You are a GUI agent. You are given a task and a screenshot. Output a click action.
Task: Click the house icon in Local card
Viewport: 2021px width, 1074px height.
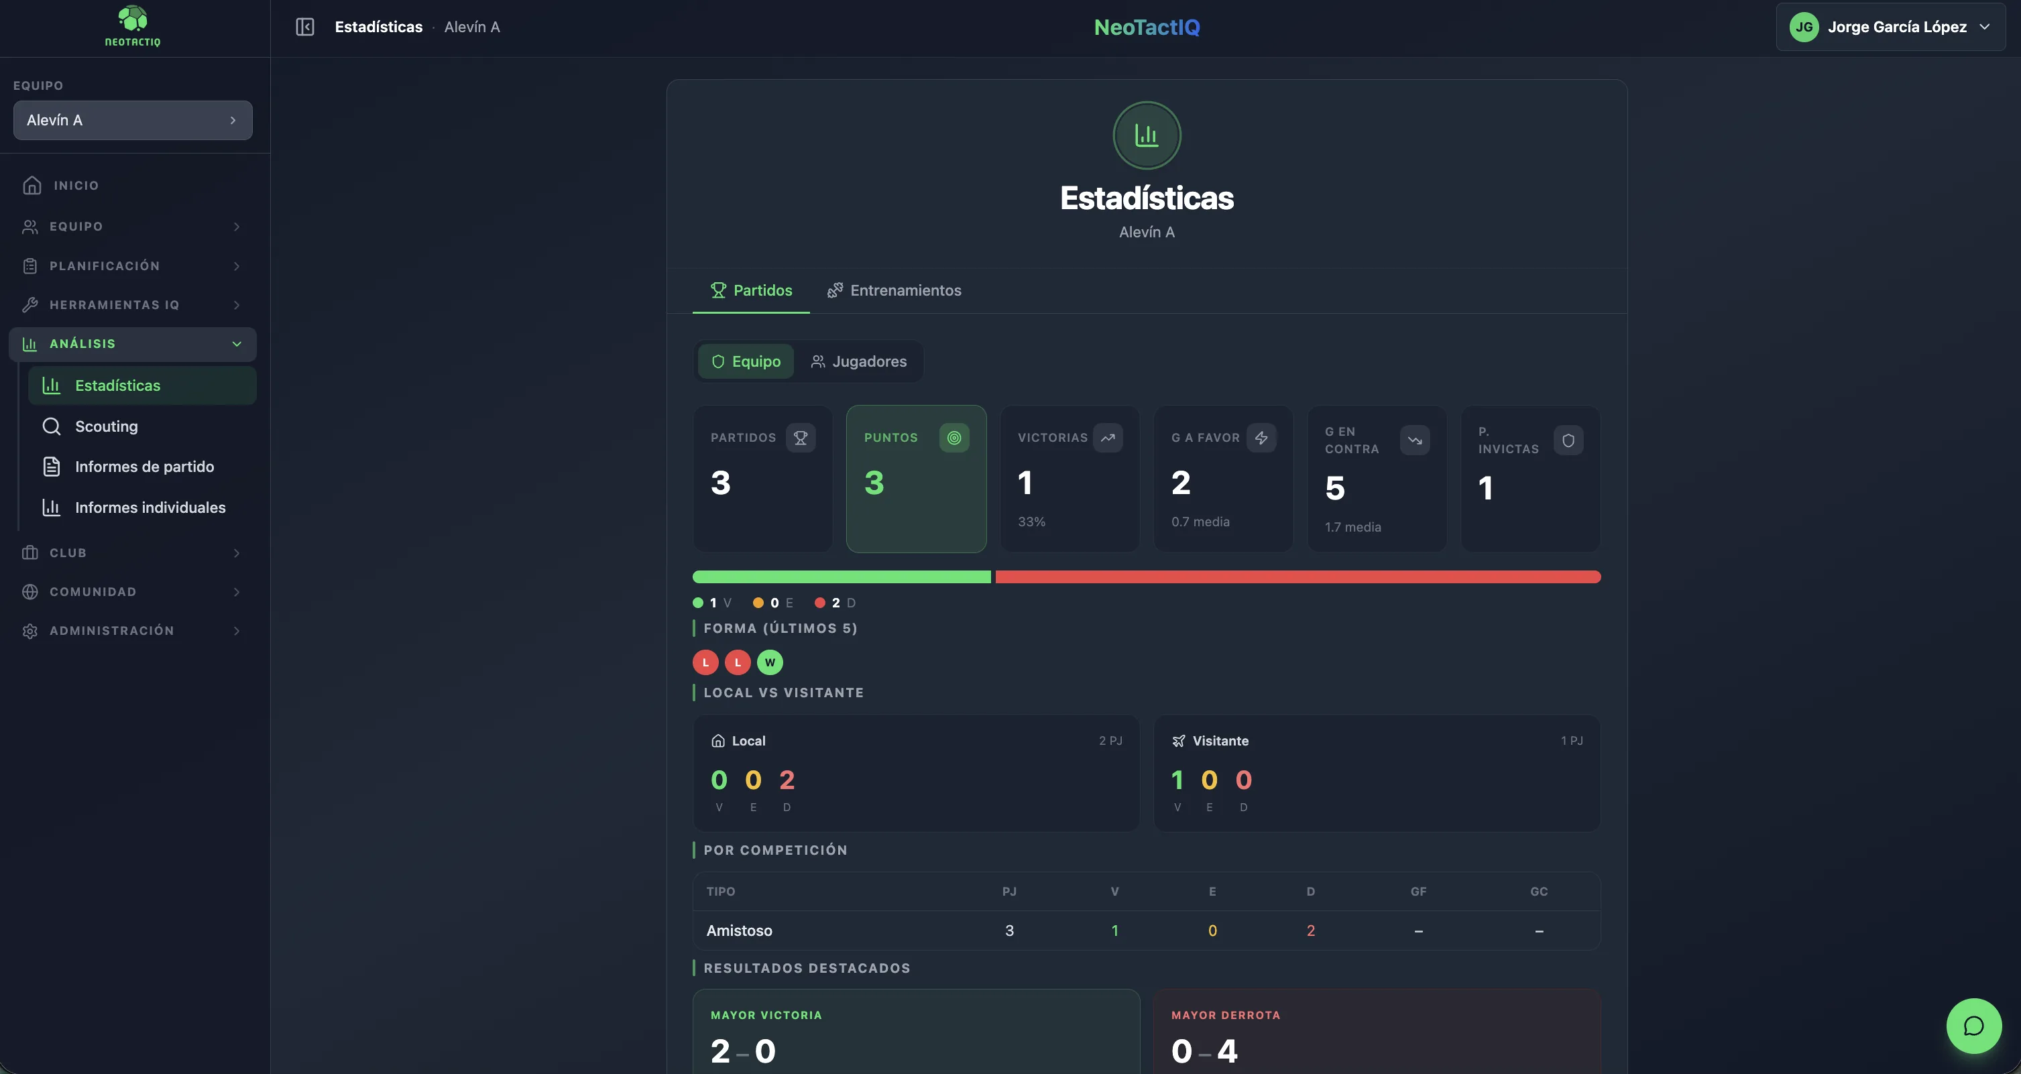click(x=717, y=741)
